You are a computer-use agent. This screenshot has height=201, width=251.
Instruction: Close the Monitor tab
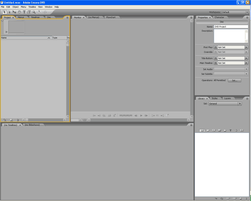pos(84,18)
